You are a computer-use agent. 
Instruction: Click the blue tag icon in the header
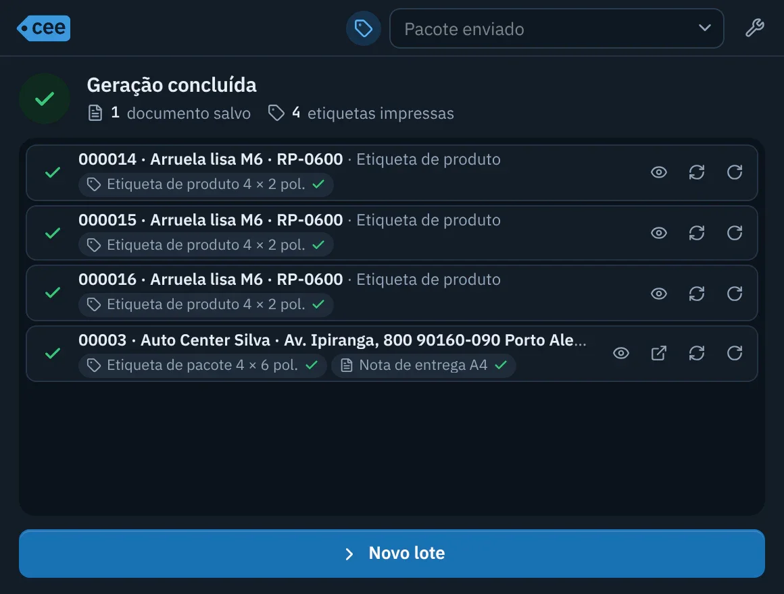click(x=364, y=28)
